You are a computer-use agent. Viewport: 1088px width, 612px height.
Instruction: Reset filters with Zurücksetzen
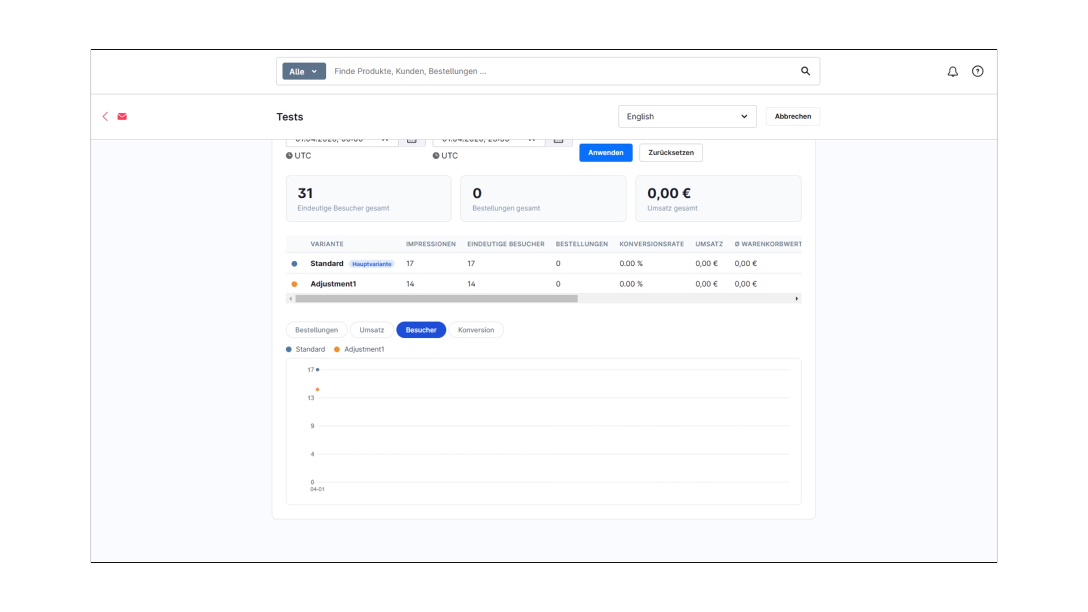[670, 152]
